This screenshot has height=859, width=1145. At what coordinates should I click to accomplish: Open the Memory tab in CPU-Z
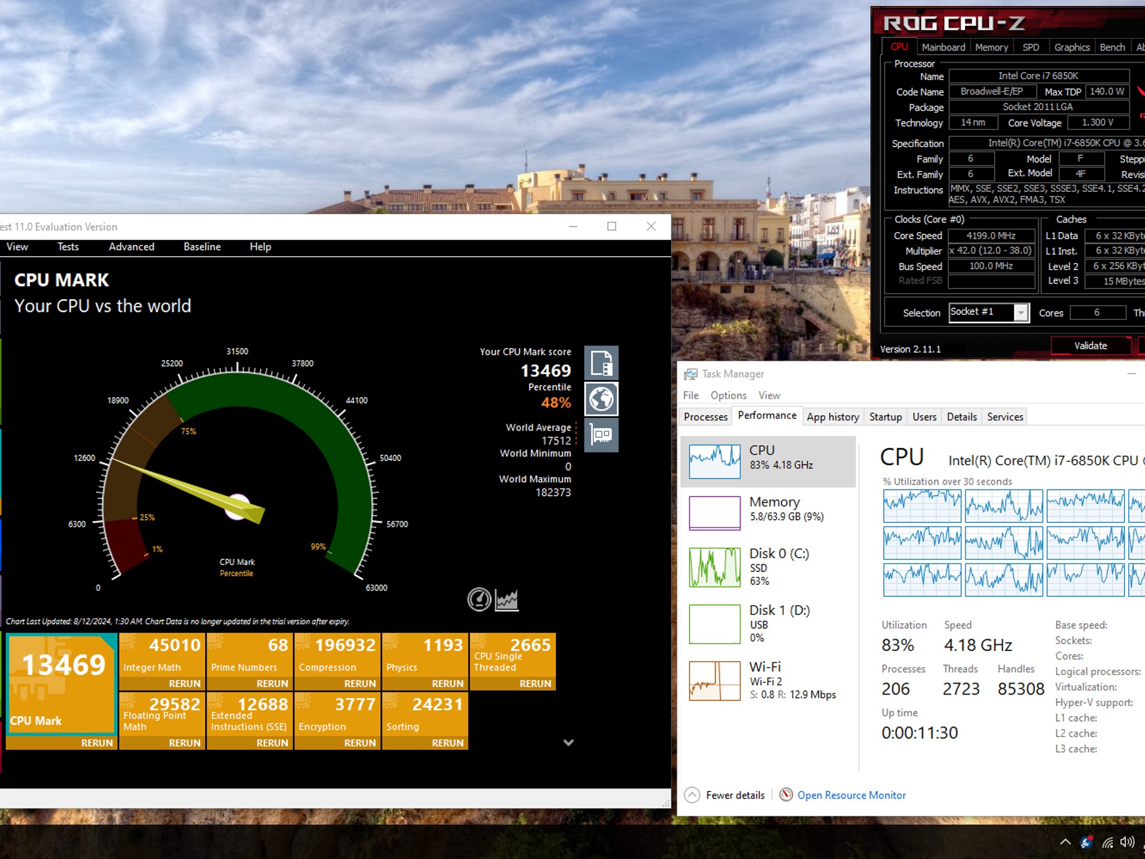coord(991,47)
